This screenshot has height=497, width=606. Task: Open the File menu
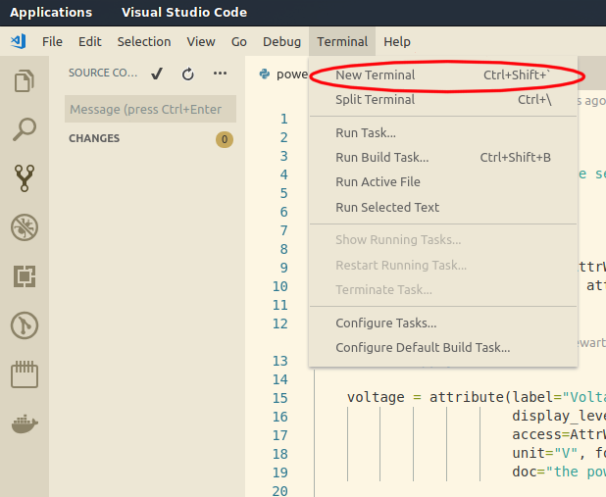coord(52,41)
